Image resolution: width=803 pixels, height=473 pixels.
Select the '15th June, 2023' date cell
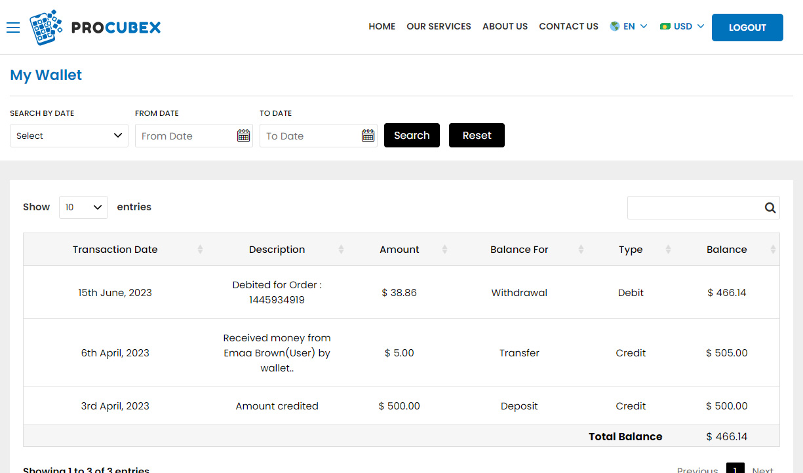pyautogui.click(x=115, y=293)
